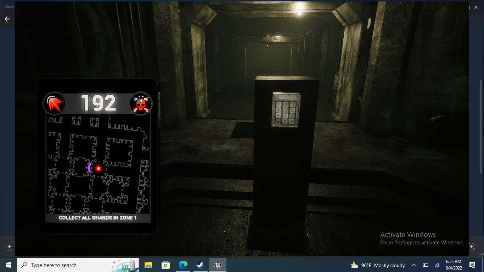The image size is (484, 272).
Task: Select the Unreal Engine game taskbar icon
Action: [x=218, y=265]
